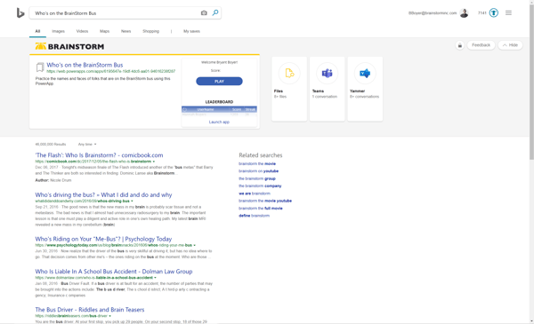Click the rewards points count 7141
Image resolution: width=534 pixels, height=324 pixels.
tap(481, 13)
